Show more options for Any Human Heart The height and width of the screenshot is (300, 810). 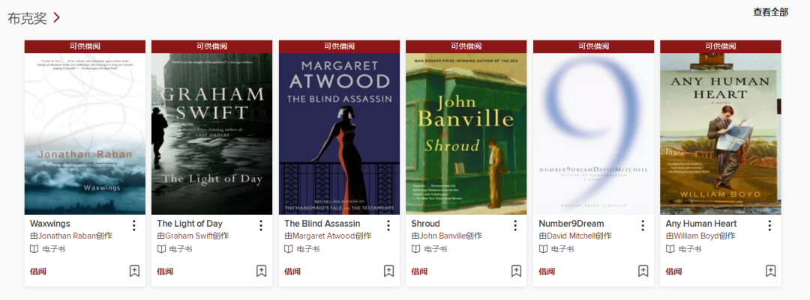[x=769, y=225]
